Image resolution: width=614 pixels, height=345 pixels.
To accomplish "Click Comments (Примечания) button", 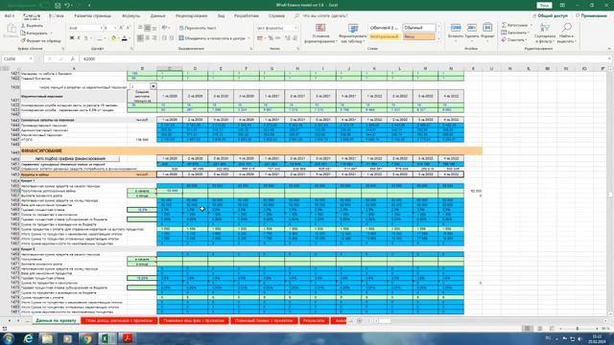I will pyautogui.click(x=591, y=15).
